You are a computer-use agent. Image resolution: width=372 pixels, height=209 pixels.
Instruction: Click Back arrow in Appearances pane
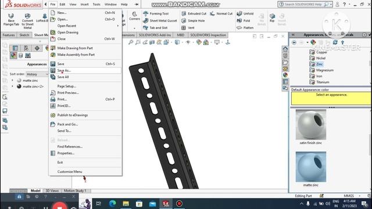coord(294,42)
